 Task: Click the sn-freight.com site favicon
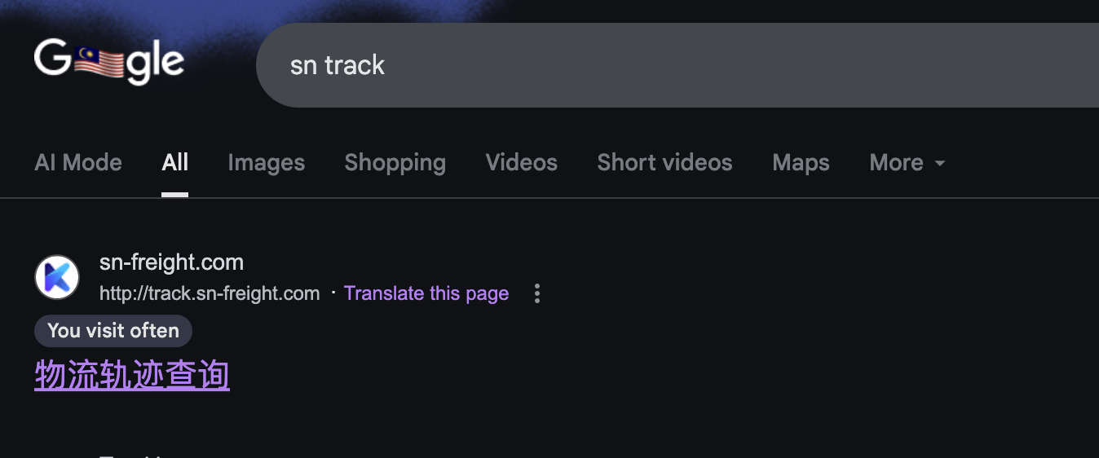click(57, 277)
